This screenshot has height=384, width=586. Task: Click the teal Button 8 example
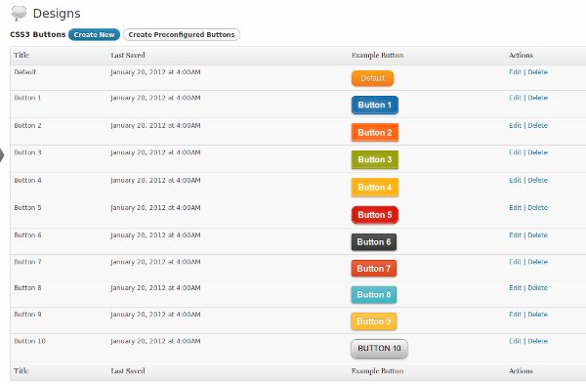(374, 295)
